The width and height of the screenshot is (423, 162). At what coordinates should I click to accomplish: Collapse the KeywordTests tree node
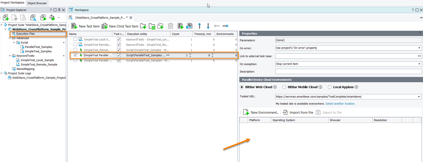pyautogui.click(x=10, y=56)
